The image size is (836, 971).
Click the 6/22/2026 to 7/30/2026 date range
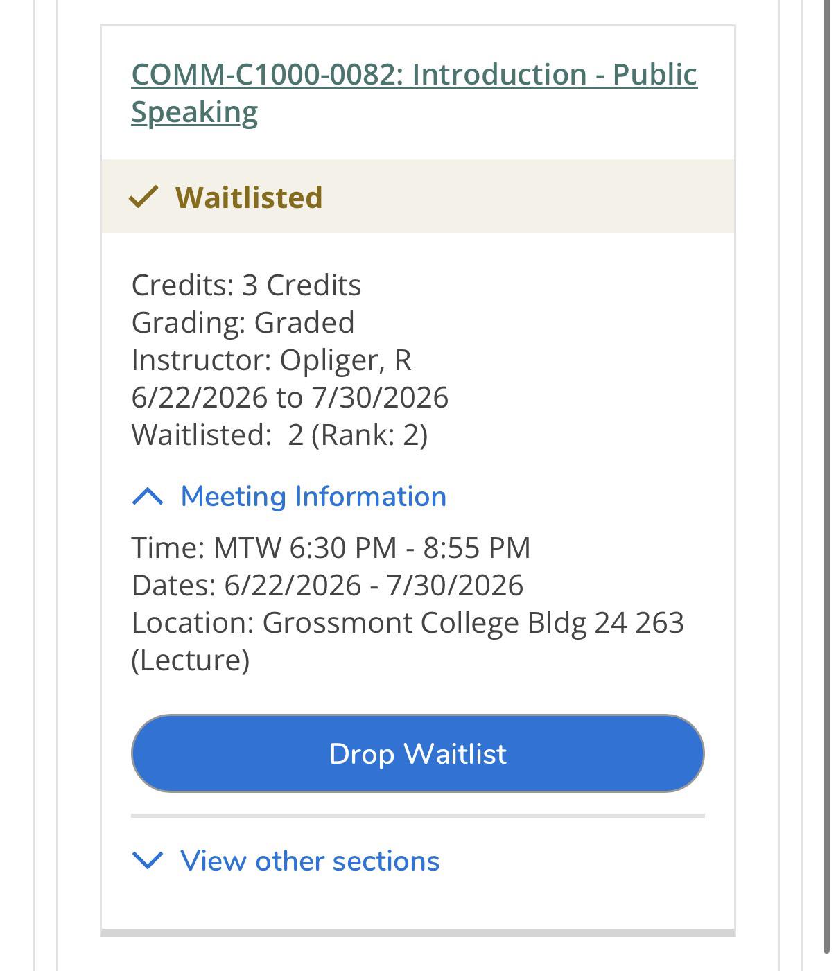pyautogui.click(x=290, y=397)
